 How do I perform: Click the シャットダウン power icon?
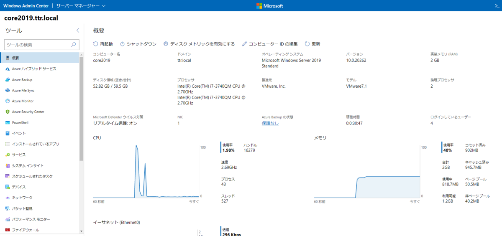click(123, 44)
